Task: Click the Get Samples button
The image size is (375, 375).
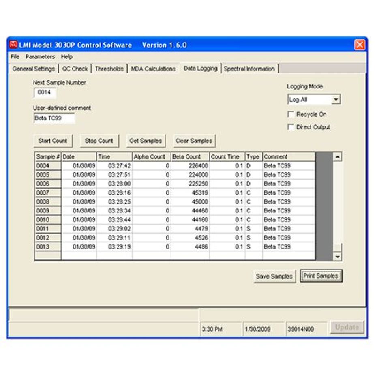Action: pyautogui.click(x=146, y=141)
